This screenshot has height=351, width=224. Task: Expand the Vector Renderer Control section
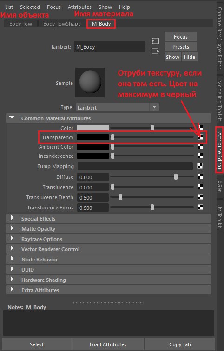(x=12, y=249)
